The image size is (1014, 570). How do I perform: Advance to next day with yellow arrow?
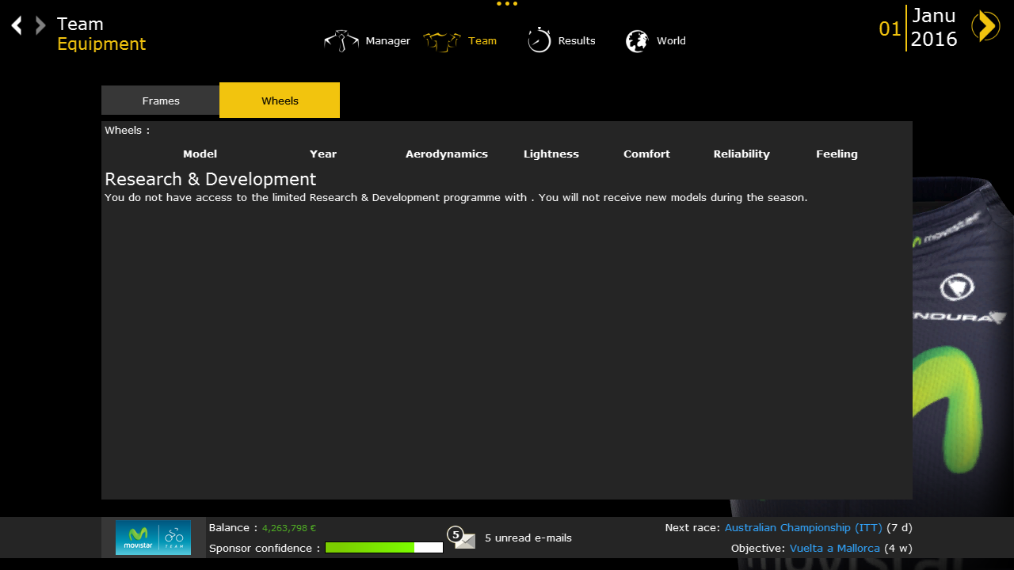(x=985, y=26)
